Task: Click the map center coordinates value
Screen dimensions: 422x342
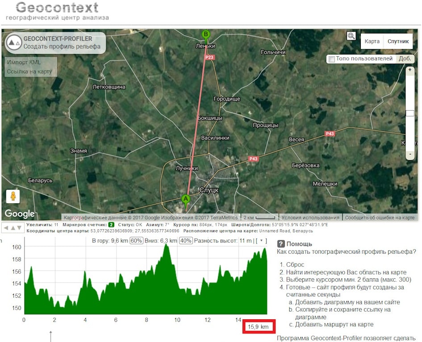Action: click(135, 231)
